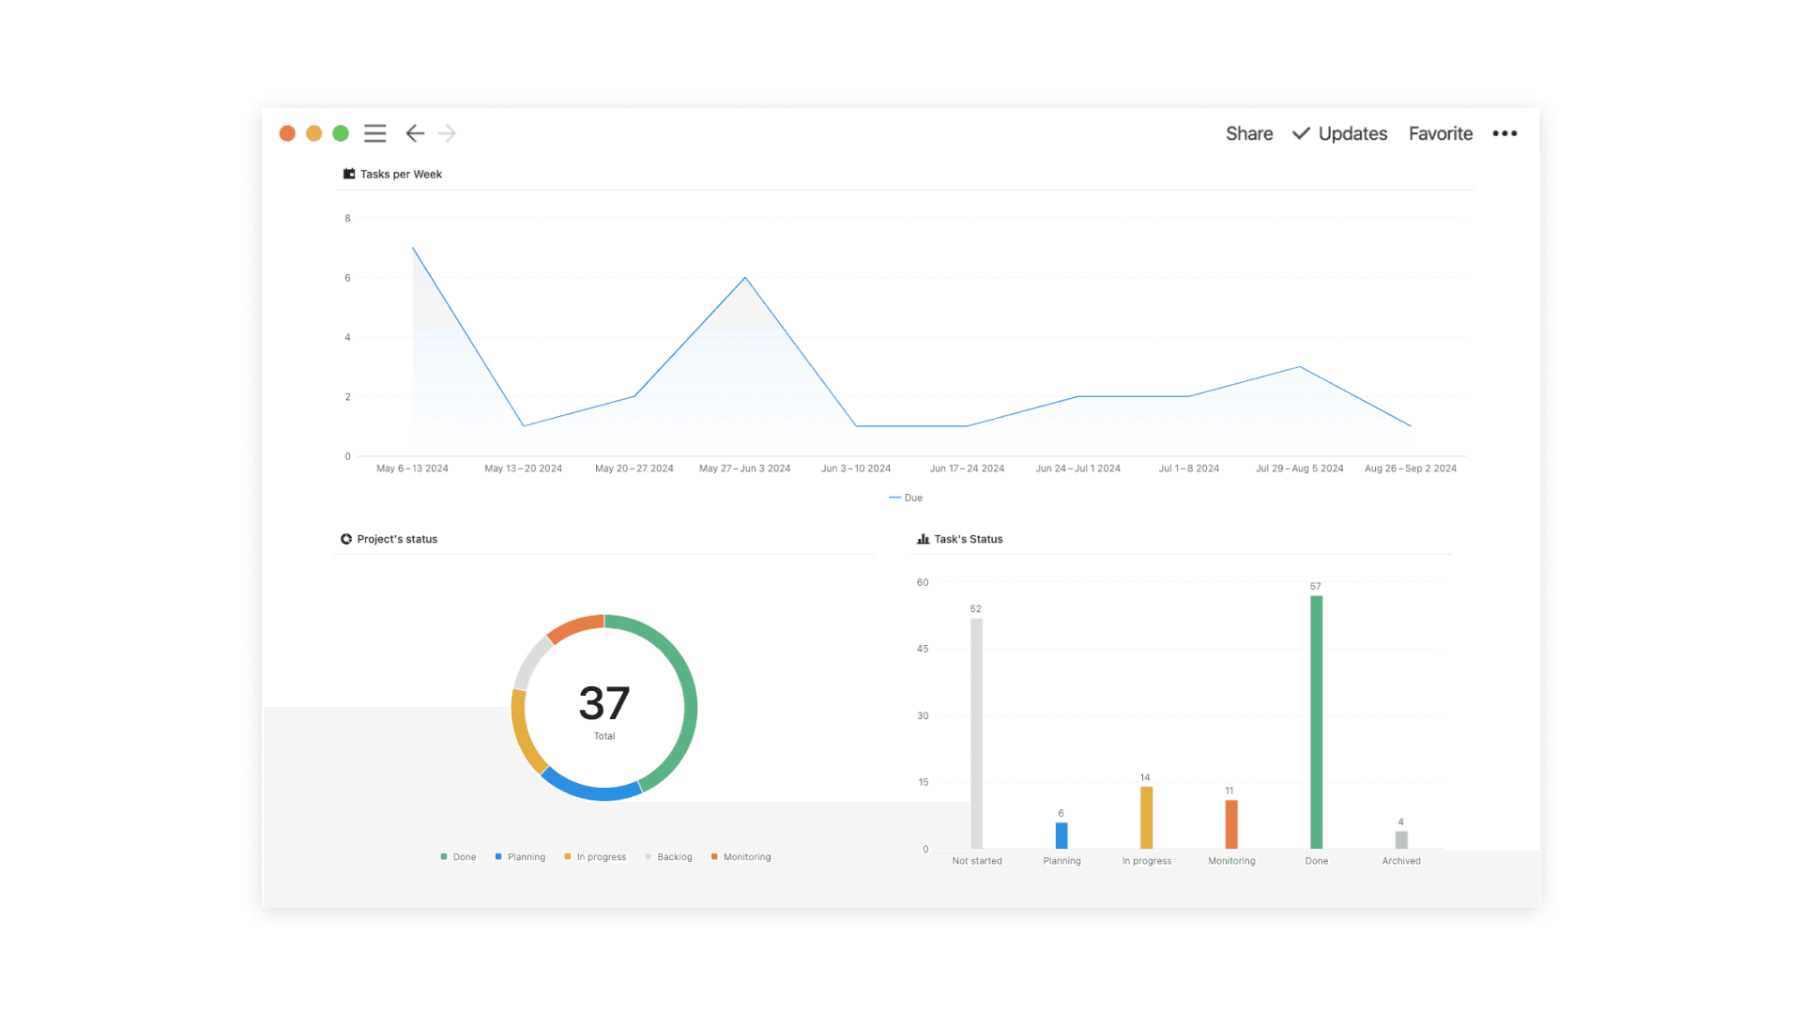The width and height of the screenshot is (1802, 1014).
Task: Click the Project's status donut icon
Action: point(346,539)
